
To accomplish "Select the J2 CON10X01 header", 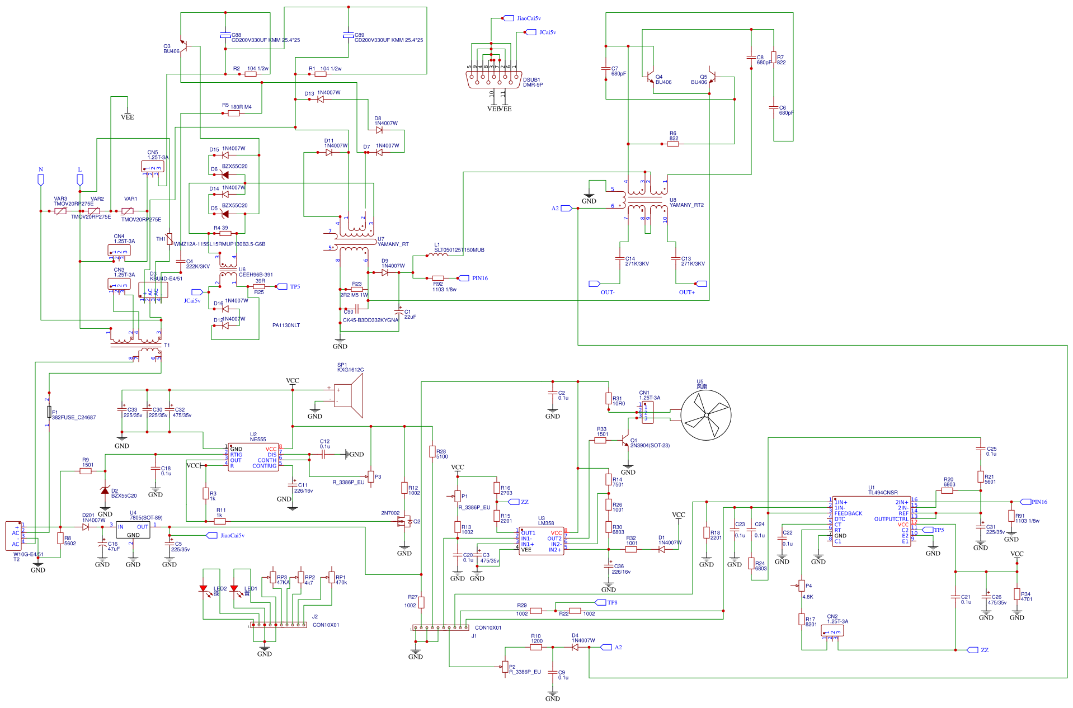I will 278,625.
